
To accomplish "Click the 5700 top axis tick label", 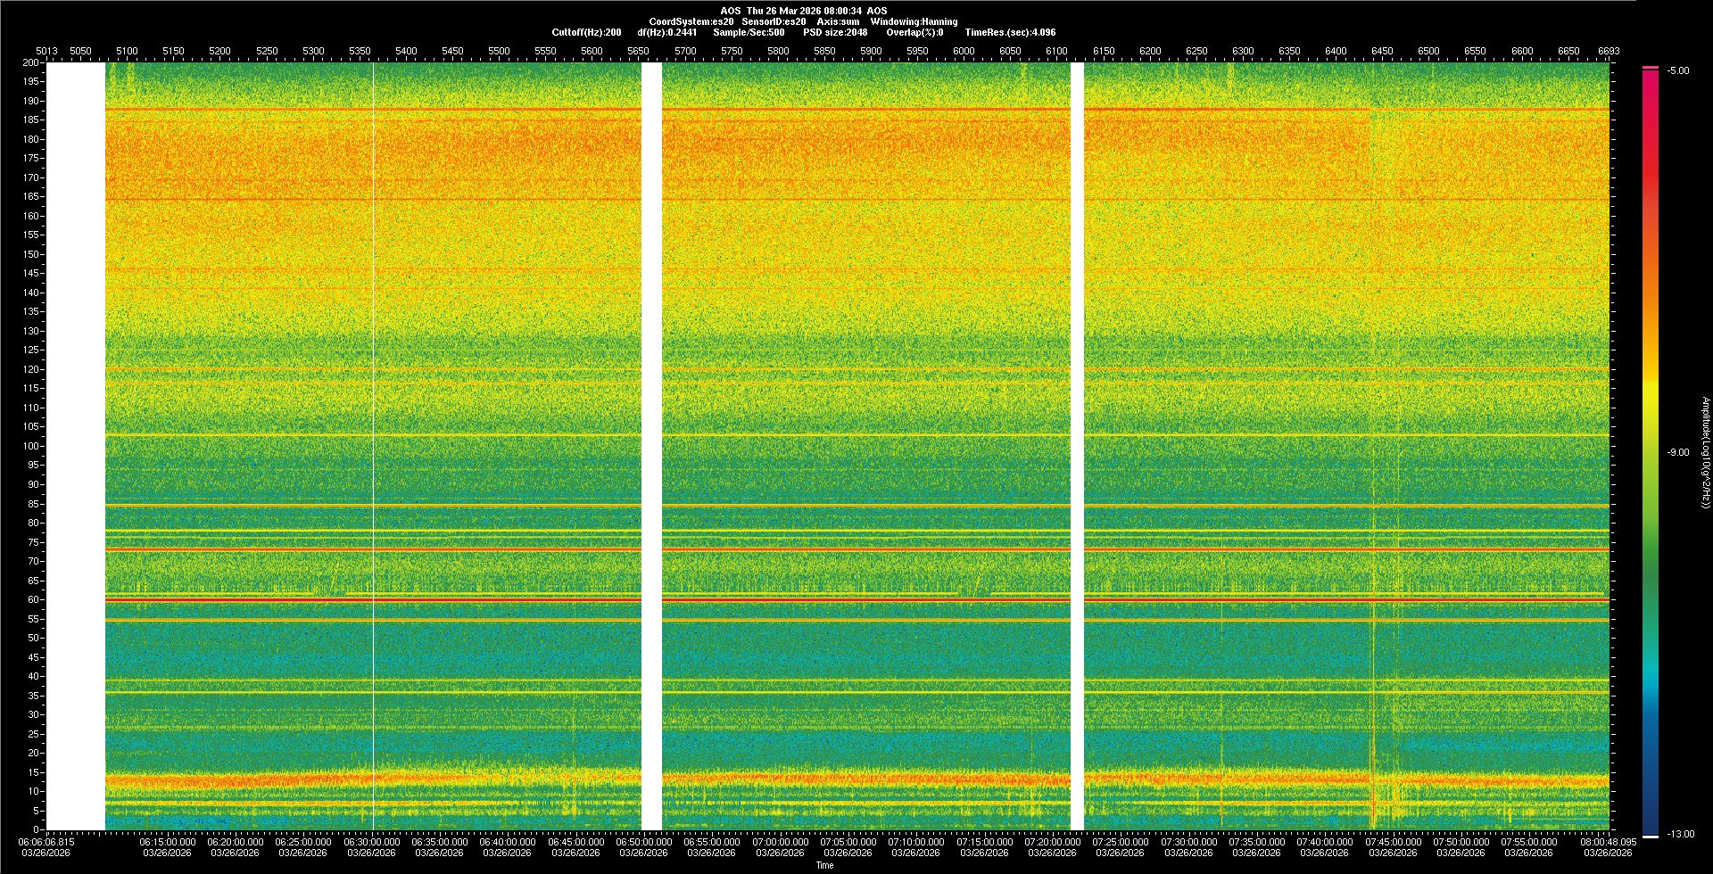I will click(x=684, y=52).
